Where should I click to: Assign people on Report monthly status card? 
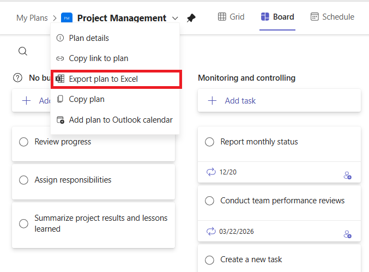click(347, 176)
